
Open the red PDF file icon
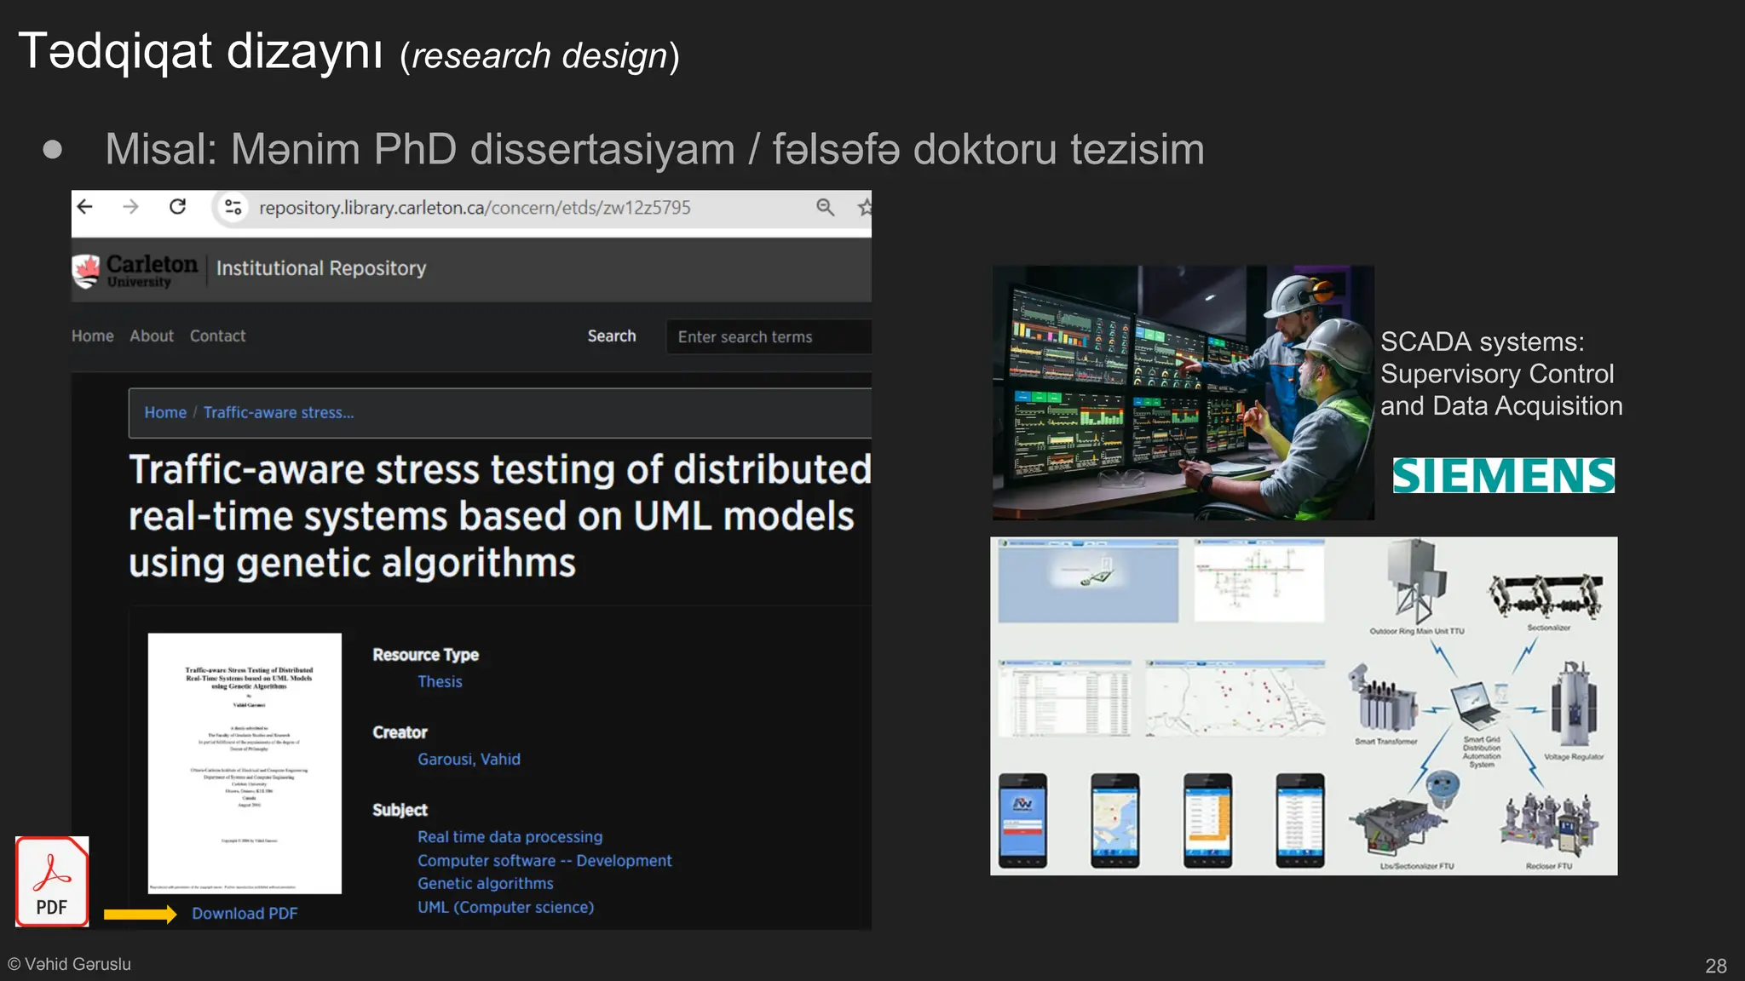(x=52, y=881)
